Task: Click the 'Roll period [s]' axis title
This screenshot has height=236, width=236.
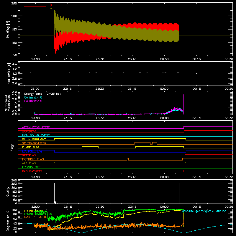Action: pyautogui.click(x=9, y=73)
